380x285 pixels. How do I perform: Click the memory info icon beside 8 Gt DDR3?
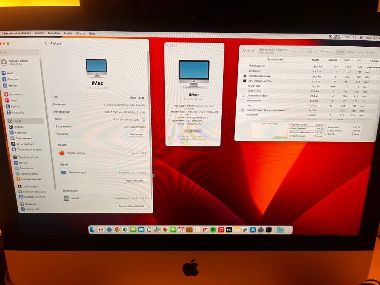coord(143,120)
